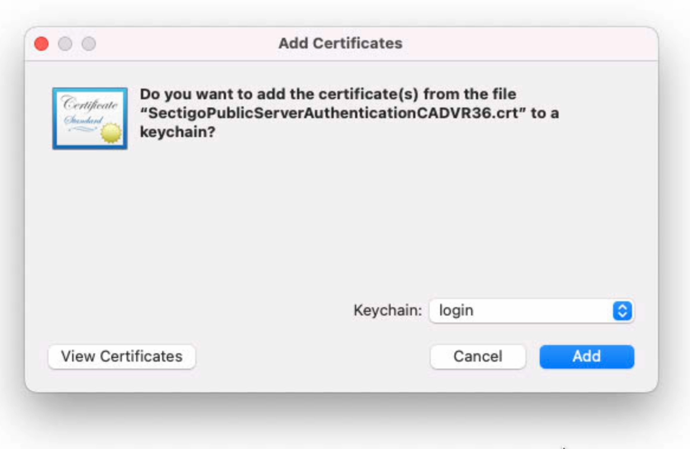Click the gray zoom window button
Image resolution: width=690 pixels, height=449 pixels.
(89, 44)
